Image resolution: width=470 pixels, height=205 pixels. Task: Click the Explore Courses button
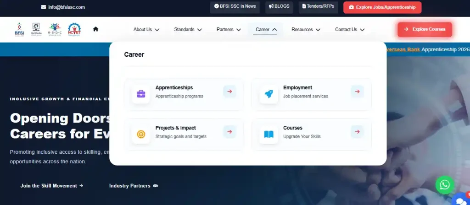coord(425,29)
